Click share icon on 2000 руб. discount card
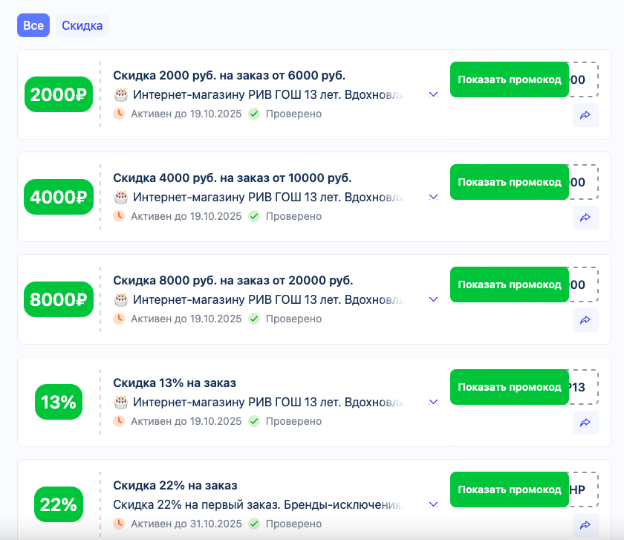This screenshot has width=624, height=540. tap(585, 115)
